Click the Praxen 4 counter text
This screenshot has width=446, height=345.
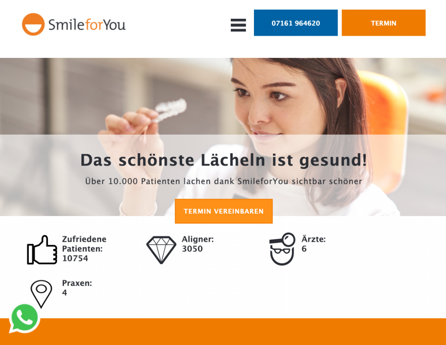tap(77, 288)
